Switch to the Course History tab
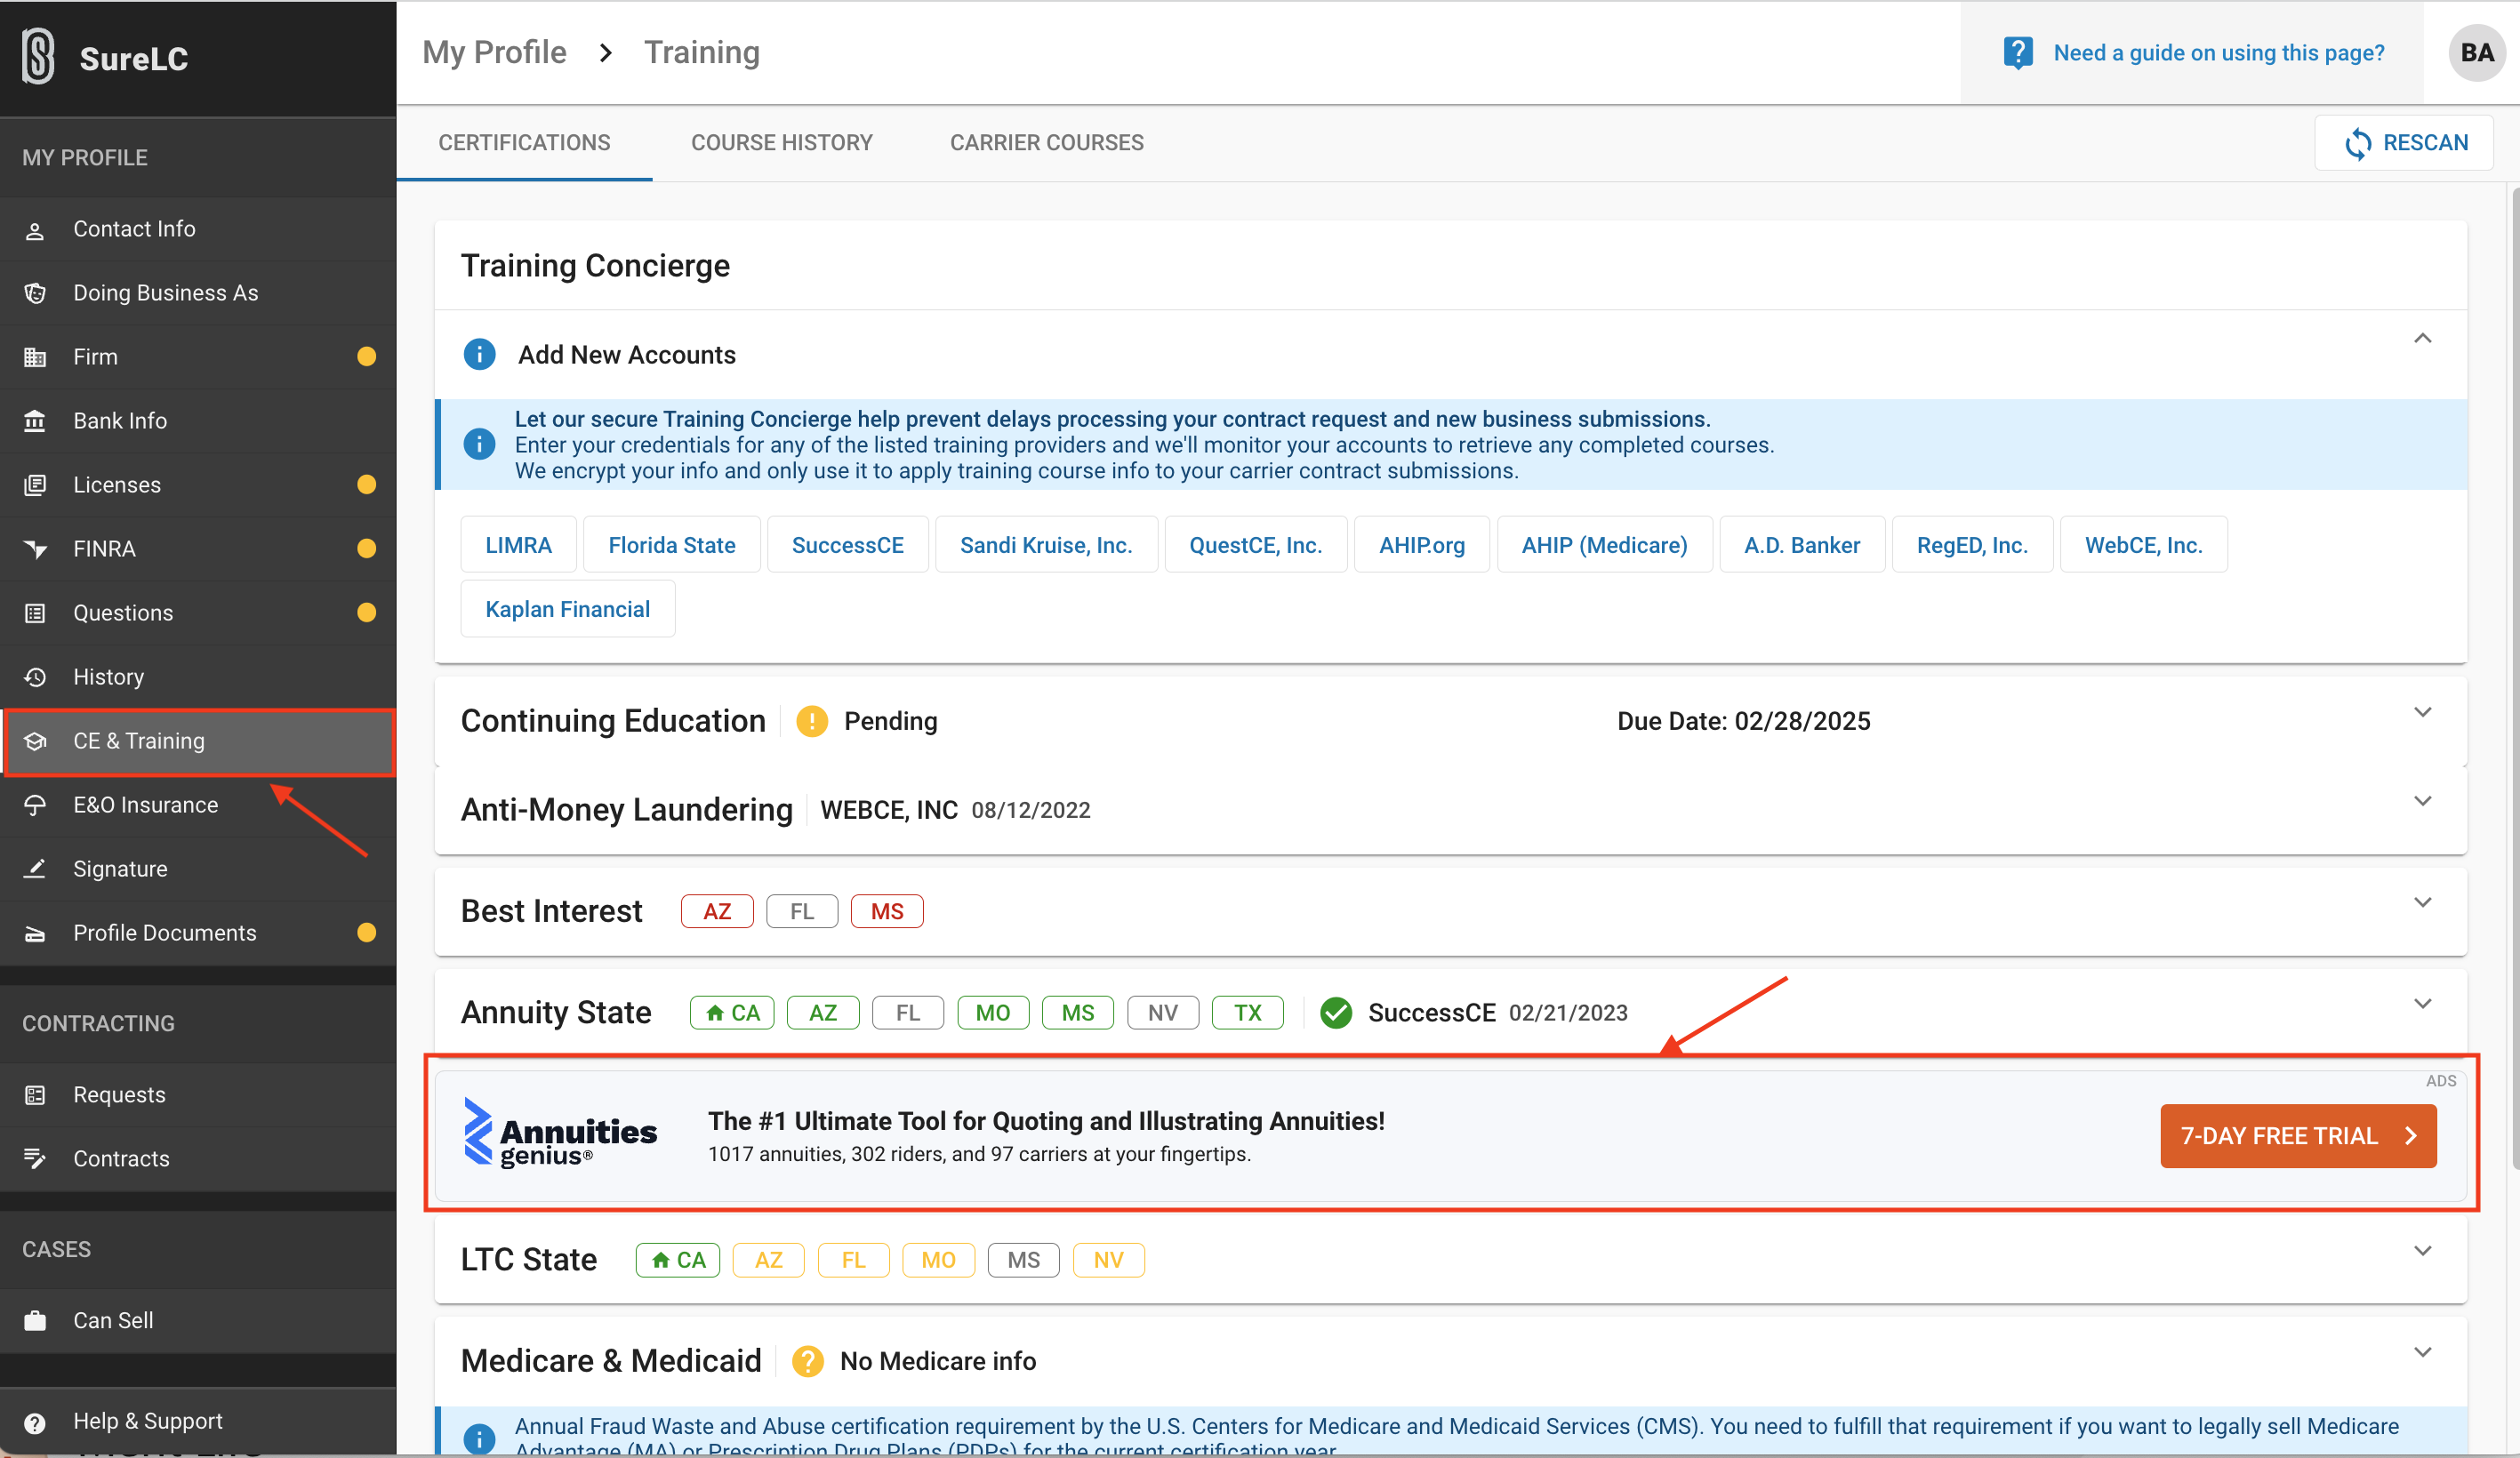Image resolution: width=2520 pixels, height=1458 pixels. click(x=782, y=143)
